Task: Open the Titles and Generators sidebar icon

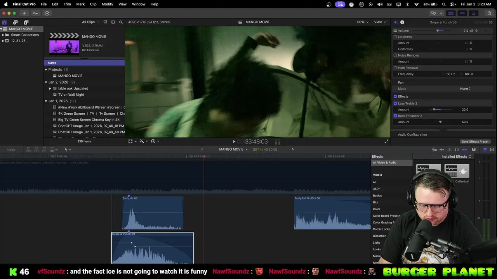Action: [x=26, y=22]
